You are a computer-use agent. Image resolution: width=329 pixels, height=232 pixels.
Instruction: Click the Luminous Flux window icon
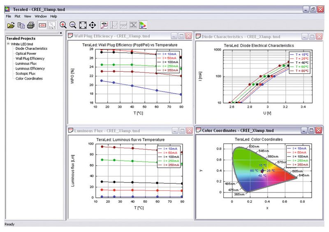pyautogui.click(x=70, y=130)
